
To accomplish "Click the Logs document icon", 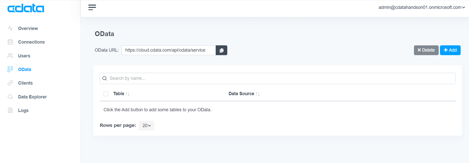I will click(10, 110).
